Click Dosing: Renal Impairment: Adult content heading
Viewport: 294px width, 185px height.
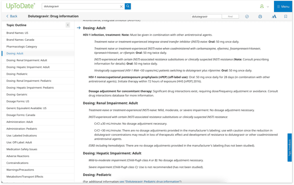tap(110, 103)
